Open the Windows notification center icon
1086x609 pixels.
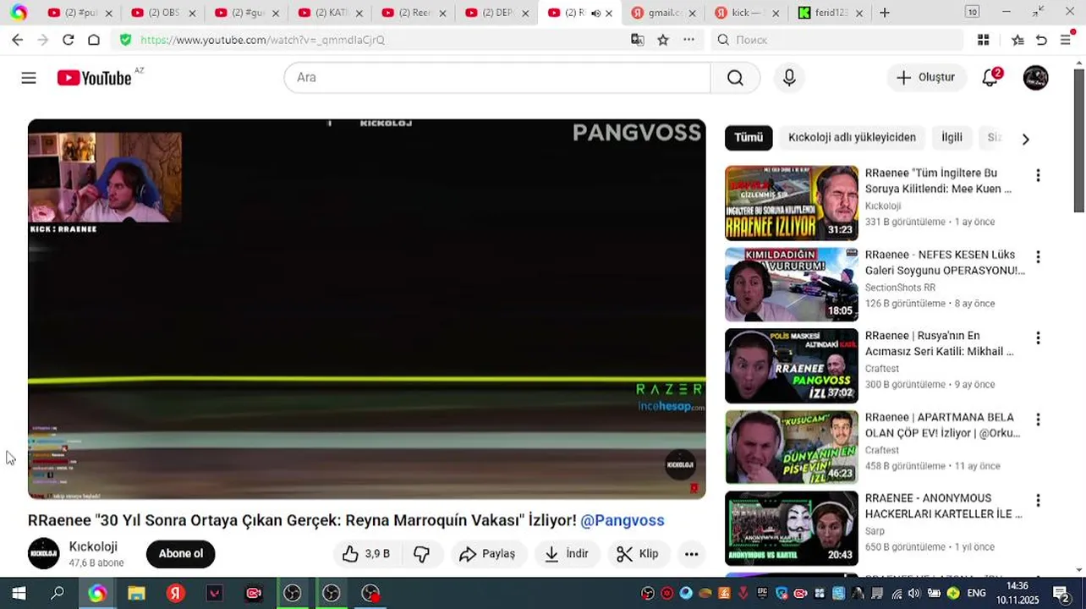coord(1061,594)
